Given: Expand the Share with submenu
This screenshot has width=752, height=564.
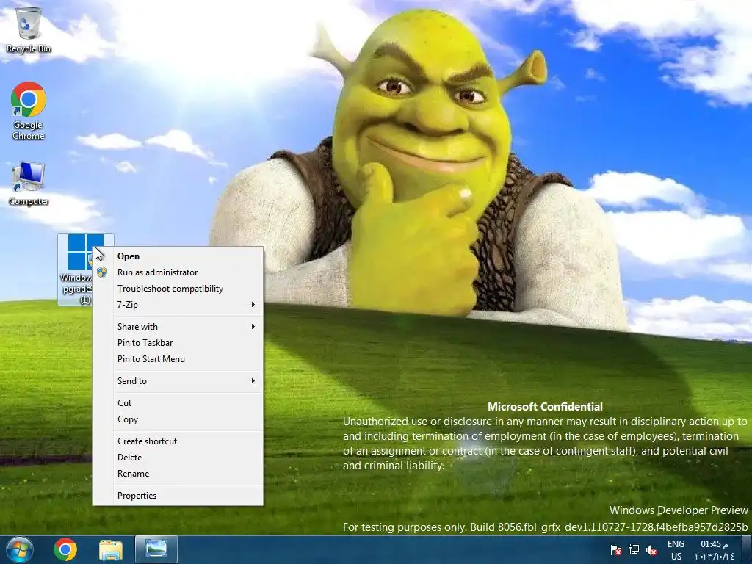Looking at the screenshot, I should [x=178, y=327].
